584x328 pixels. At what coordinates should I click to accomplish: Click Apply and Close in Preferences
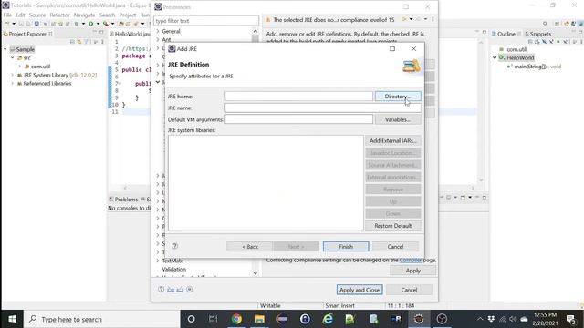pyautogui.click(x=360, y=290)
